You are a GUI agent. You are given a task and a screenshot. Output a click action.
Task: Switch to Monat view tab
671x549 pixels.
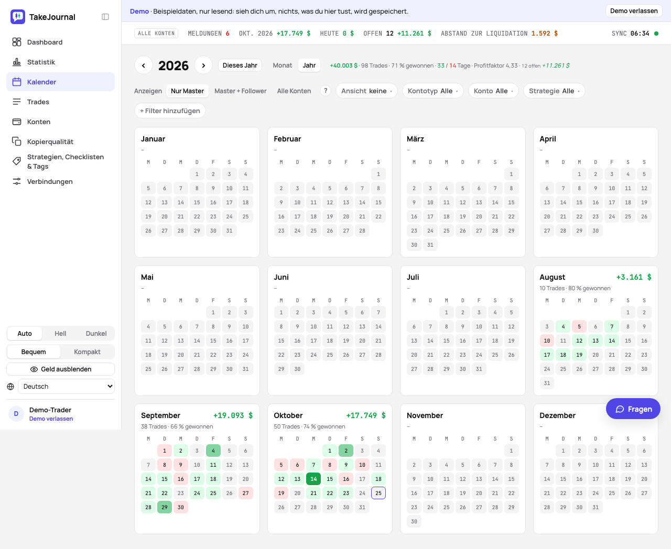coord(283,65)
